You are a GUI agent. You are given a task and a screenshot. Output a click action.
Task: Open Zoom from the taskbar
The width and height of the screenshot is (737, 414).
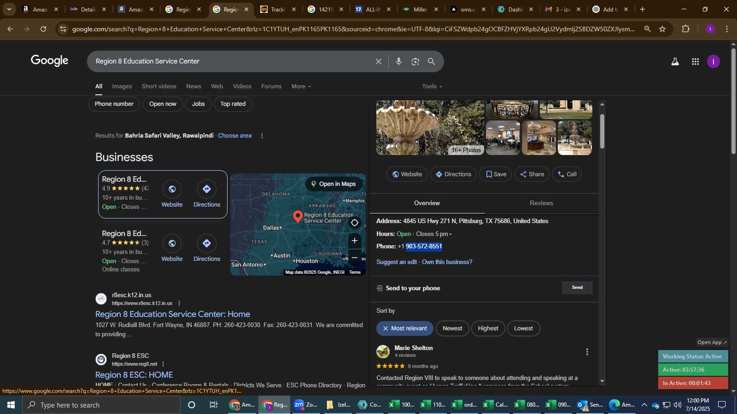[306, 405]
